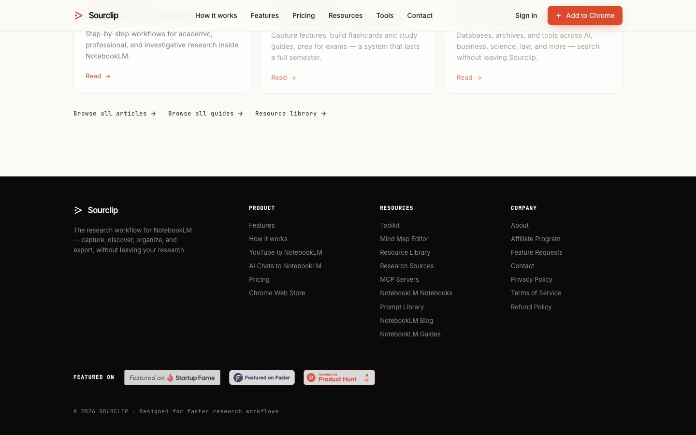Image resolution: width=696 pixels, height=435 pixels.
Task: Open the About page link
Action: (x=520, y=225)
